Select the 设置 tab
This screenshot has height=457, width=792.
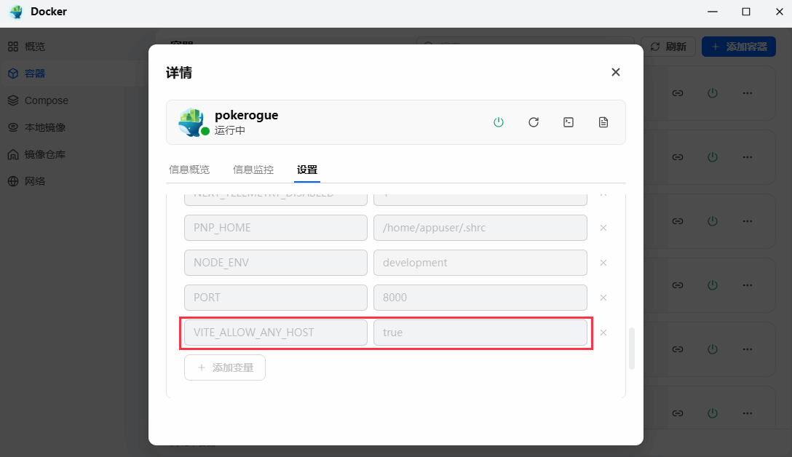(307, 170)
